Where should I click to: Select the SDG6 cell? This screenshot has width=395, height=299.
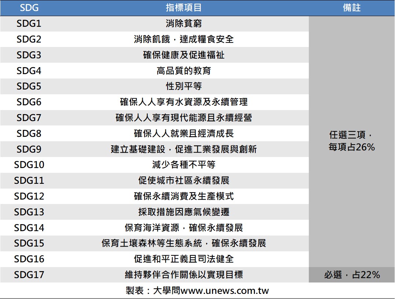29,102
